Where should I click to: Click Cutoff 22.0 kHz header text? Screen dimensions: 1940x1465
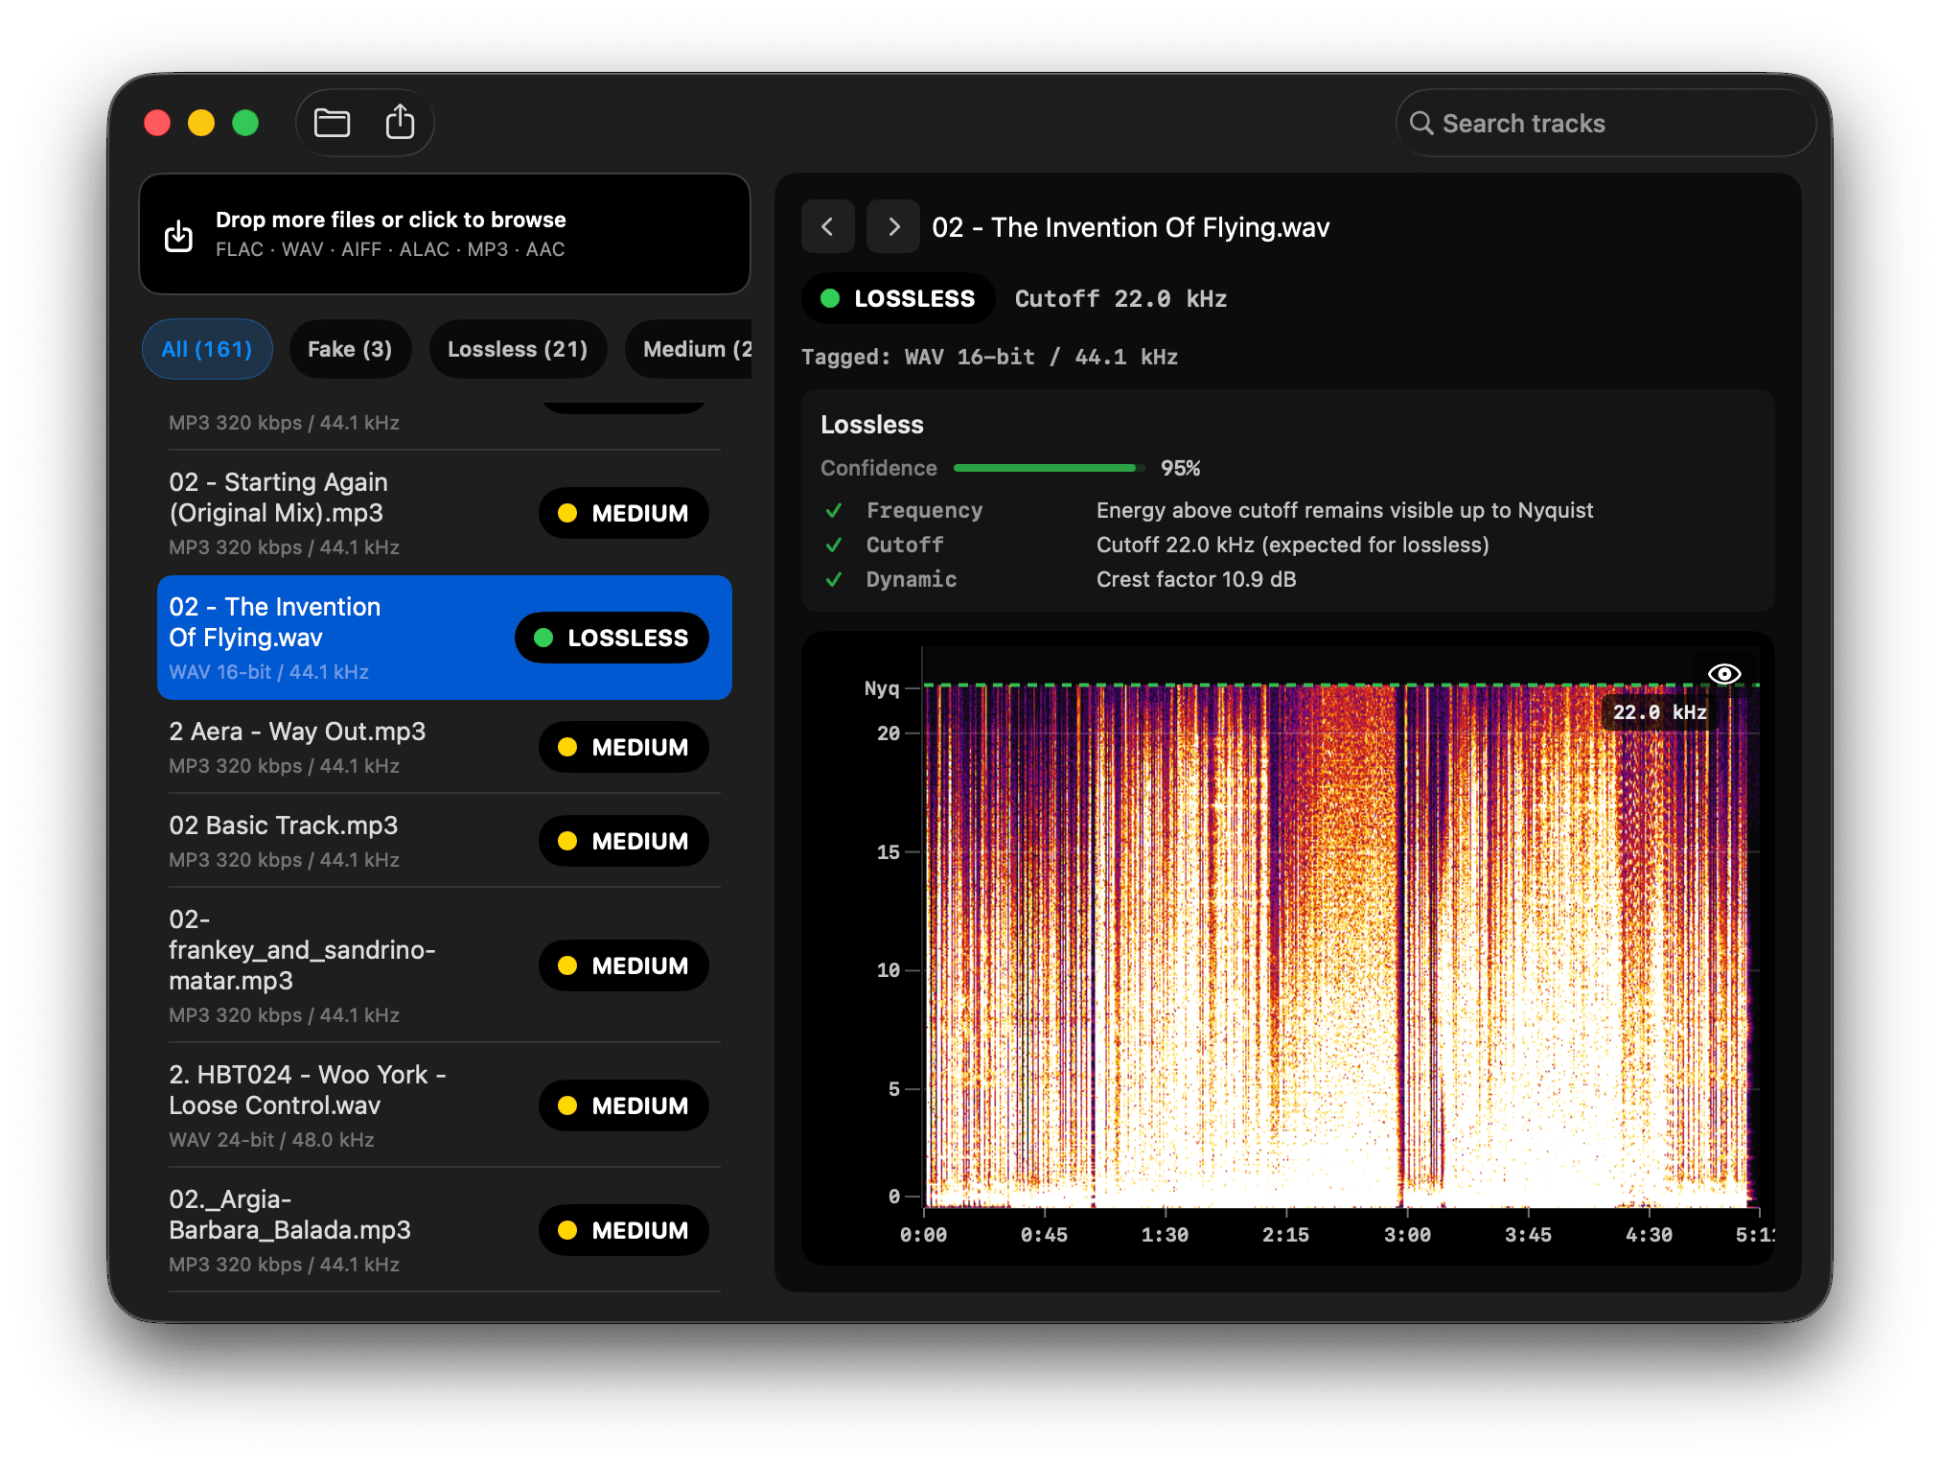tap(1120, 299)
